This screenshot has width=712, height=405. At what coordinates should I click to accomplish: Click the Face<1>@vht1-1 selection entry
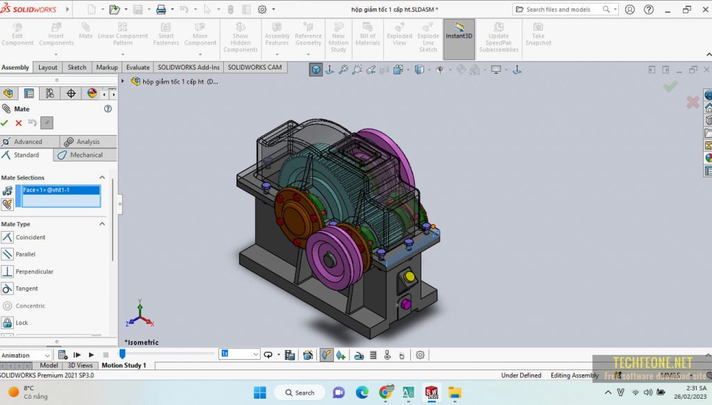61,190
